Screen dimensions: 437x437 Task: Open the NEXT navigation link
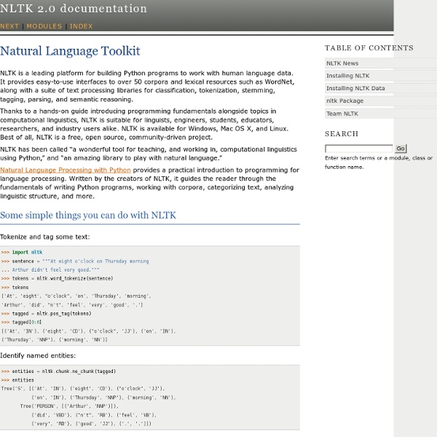click(9, 26)
